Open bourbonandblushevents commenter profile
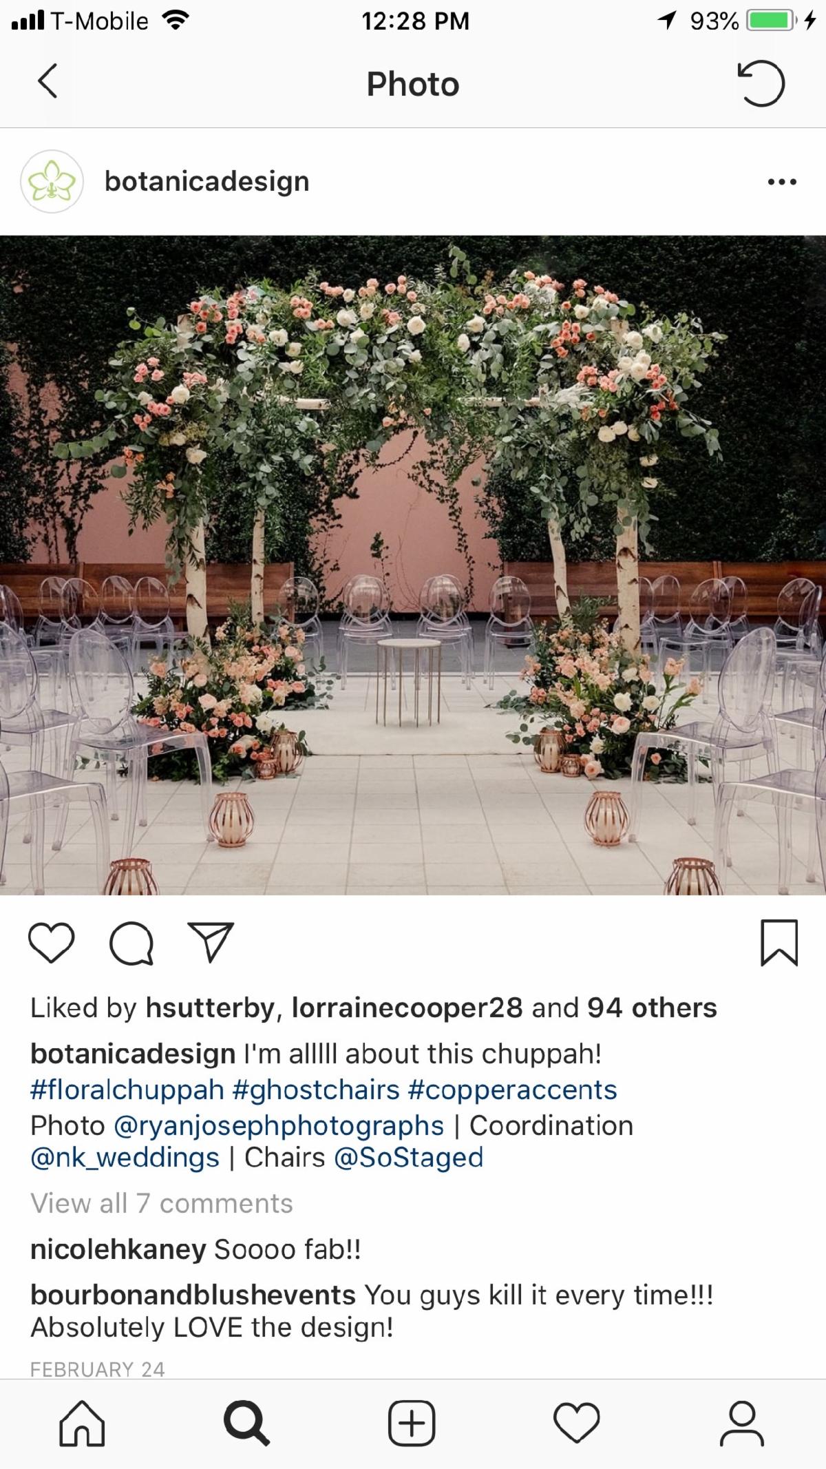826x1469 pixels. [x=193, y=1295]
